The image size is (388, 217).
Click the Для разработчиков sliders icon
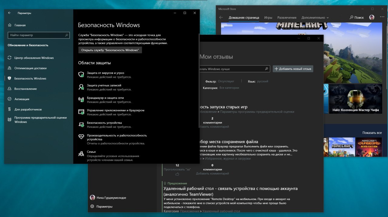click(9, 109)
